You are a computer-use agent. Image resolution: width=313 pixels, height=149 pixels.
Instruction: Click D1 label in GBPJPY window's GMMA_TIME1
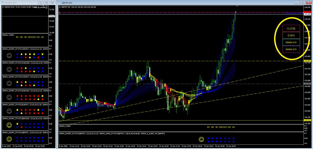(x=208, y=127)
